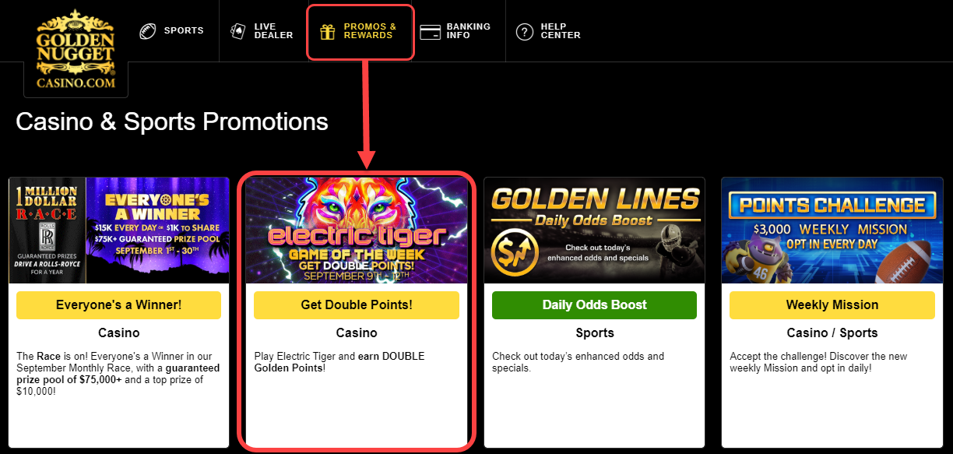
Task: Click the credit card Banking icon
Action: point(430,31)
